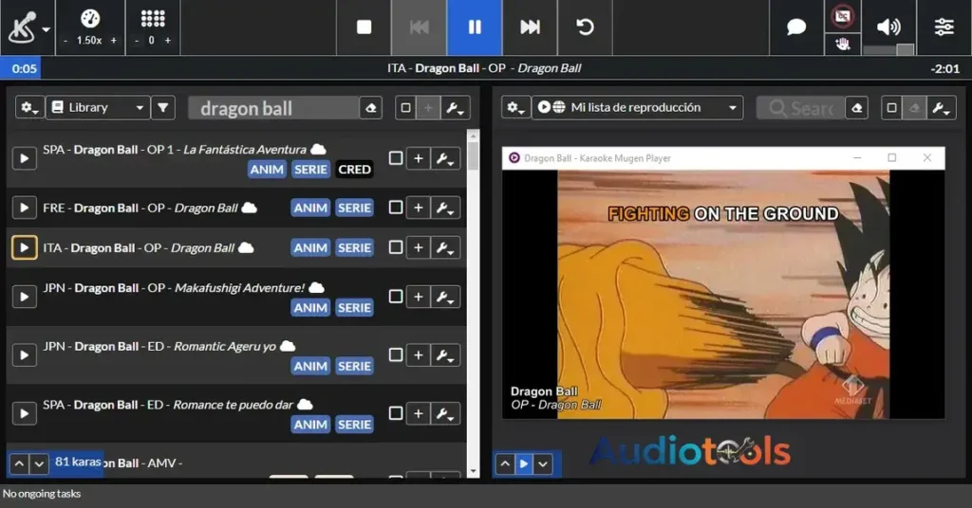972x508 pixels.
Task: Jump to top of library list
Action: 19,463
